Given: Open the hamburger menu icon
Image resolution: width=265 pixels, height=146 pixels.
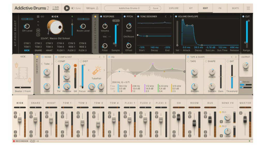Looking at the screenshot, I should click(248, 8).
